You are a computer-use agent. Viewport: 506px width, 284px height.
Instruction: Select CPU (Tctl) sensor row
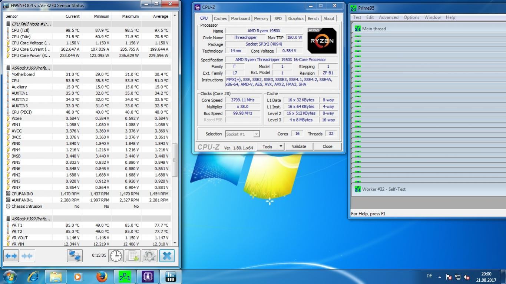87,30
